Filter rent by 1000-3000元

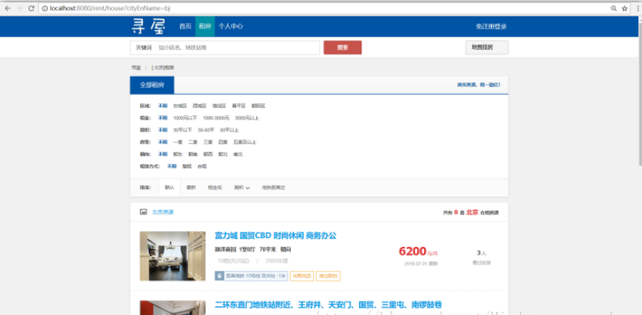pos(216,118)
